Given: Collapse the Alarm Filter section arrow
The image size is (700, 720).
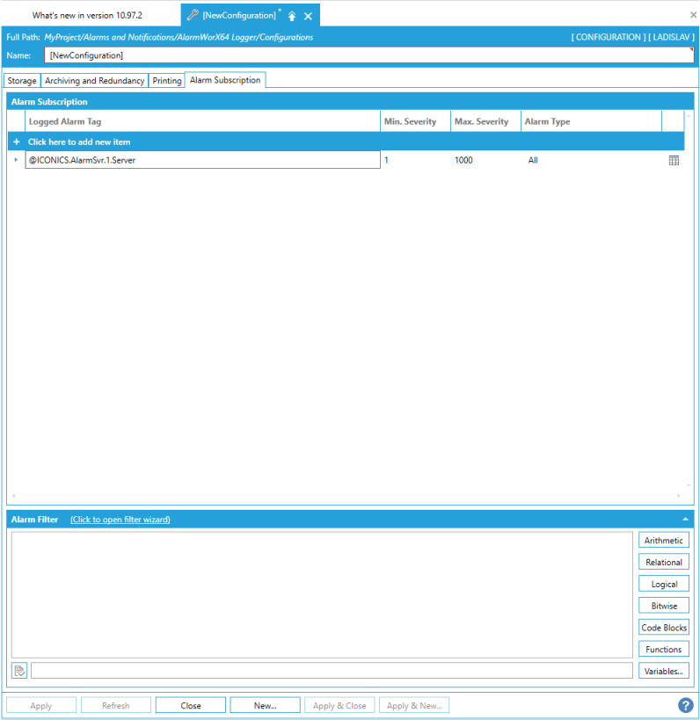Looking at the screenshot, I should point(685,520).
